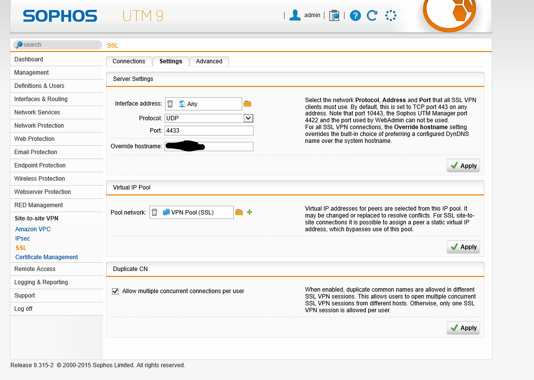Switch to the Connections tab

click(x=129, y=61)
